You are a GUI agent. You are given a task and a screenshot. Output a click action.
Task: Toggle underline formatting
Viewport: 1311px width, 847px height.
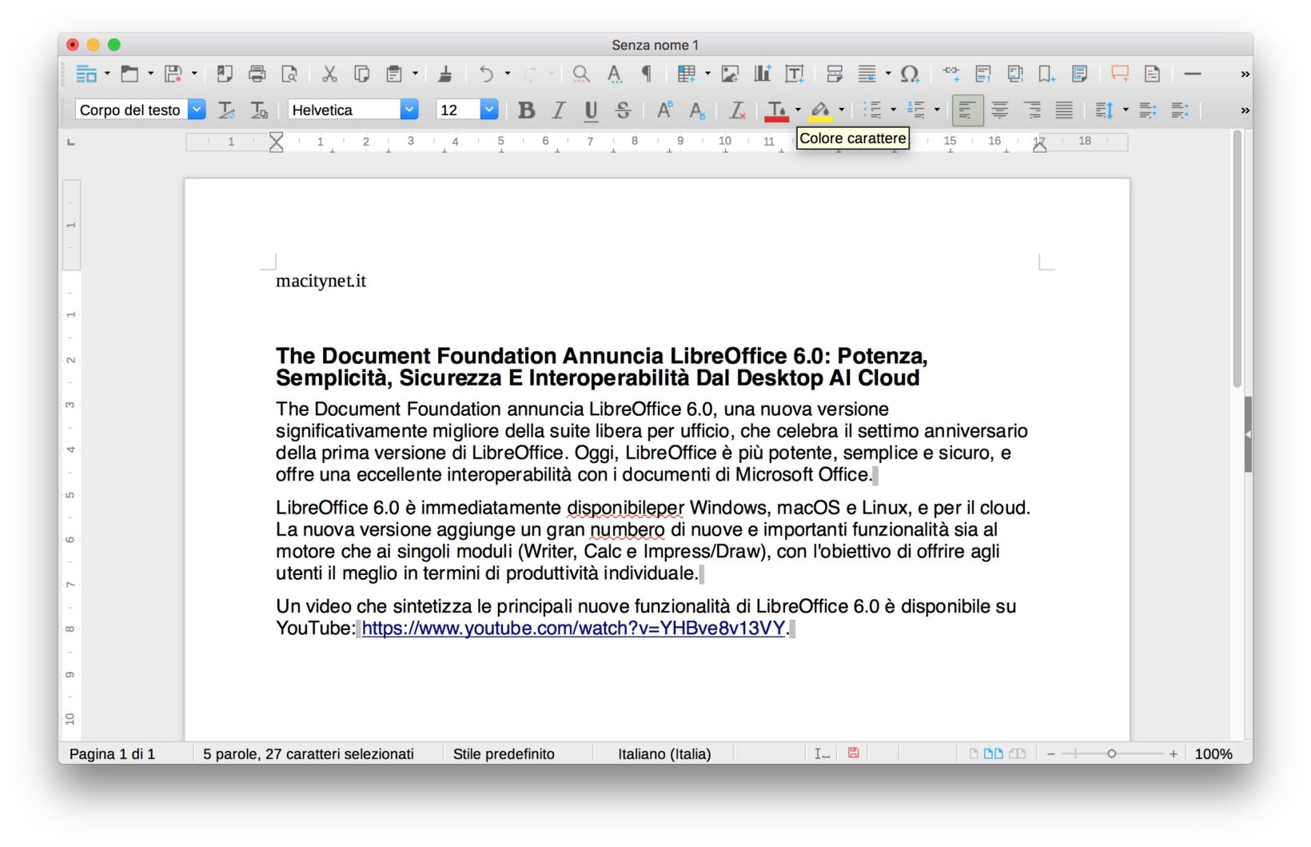pos(591,110)
